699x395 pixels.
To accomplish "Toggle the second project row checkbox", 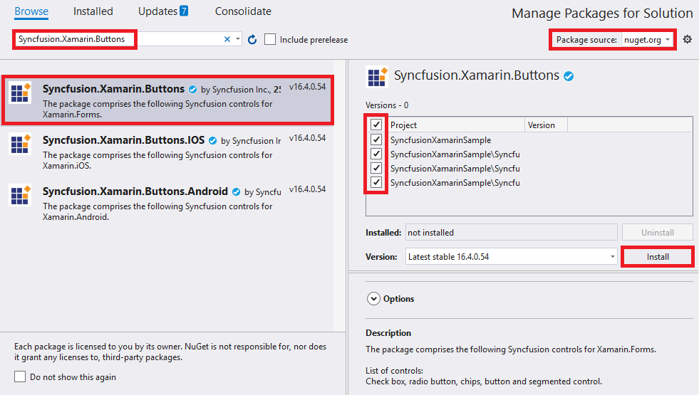I will [x=376, y=154].
